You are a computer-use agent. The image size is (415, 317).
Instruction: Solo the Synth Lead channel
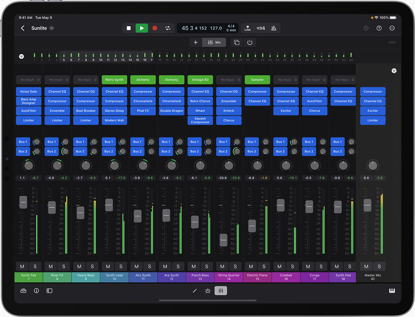(x=121, y=266)
